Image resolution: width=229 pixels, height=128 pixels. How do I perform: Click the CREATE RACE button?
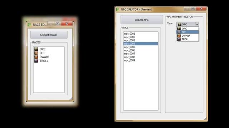point(49,35)
